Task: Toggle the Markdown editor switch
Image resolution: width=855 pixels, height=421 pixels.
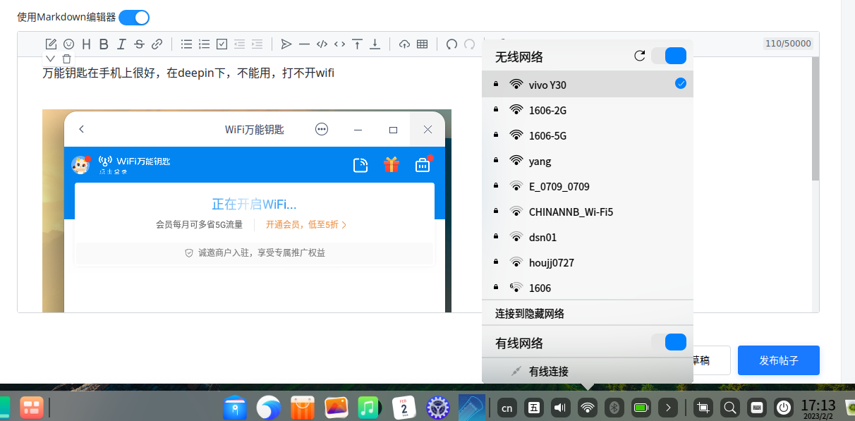Action: (134, 18)
